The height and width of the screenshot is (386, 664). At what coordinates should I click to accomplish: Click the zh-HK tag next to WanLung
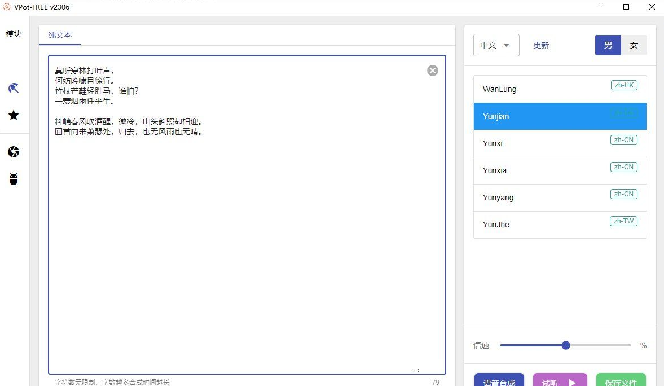pos(623,86)
